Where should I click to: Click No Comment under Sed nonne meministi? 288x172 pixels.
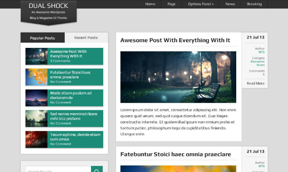pyautogui.click(x=61, y=123)
